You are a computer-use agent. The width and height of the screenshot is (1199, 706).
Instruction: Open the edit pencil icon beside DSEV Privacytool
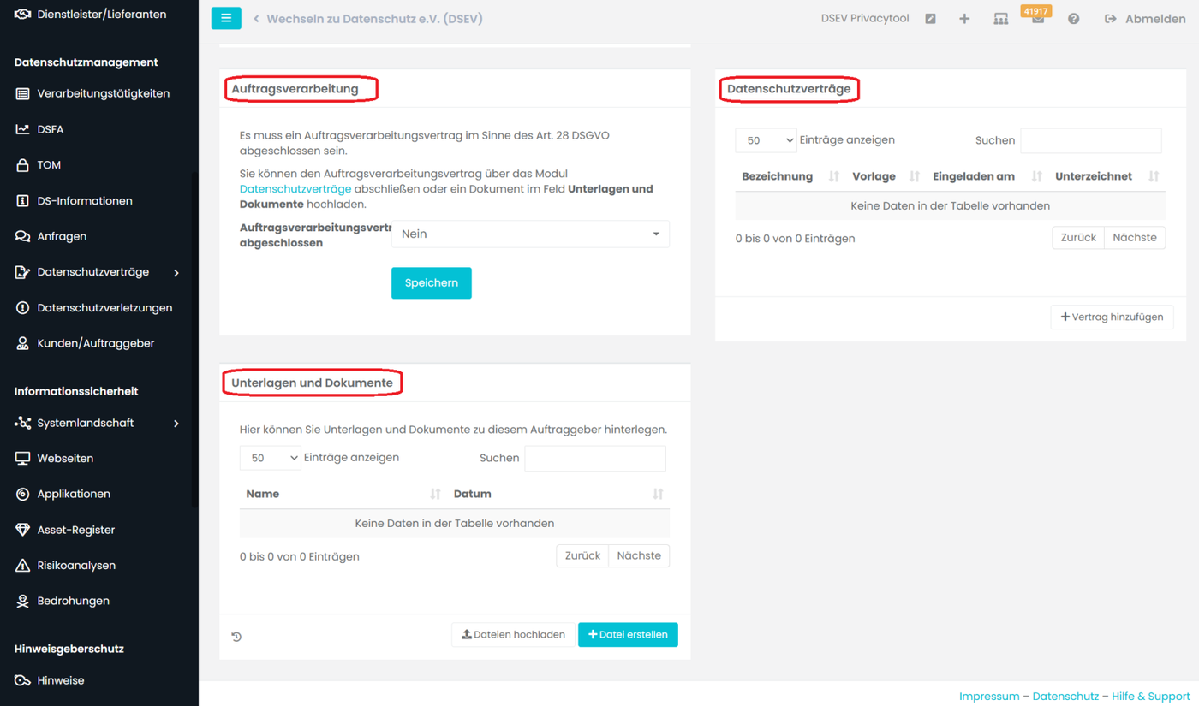coord(930,19)
